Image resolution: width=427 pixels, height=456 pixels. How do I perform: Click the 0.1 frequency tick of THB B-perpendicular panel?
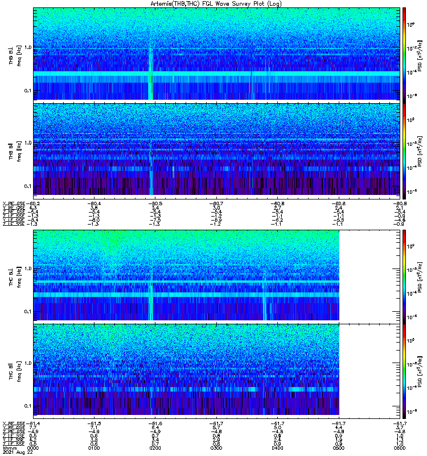click(28, 91)
